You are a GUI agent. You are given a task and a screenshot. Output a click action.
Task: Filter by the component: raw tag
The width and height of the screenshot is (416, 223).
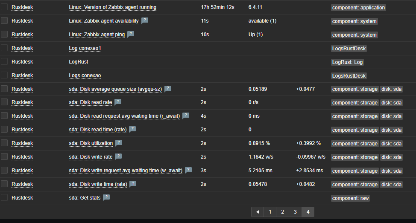click(350, 198)
